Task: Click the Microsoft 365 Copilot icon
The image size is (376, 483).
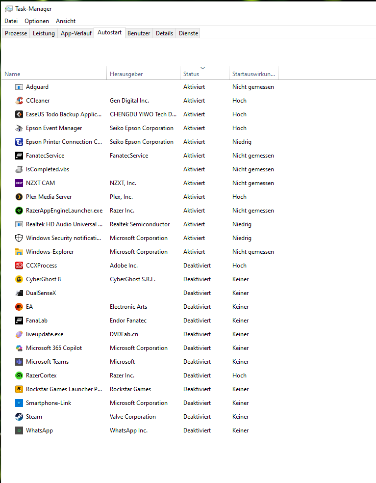Action: click(x=19, y=348)
